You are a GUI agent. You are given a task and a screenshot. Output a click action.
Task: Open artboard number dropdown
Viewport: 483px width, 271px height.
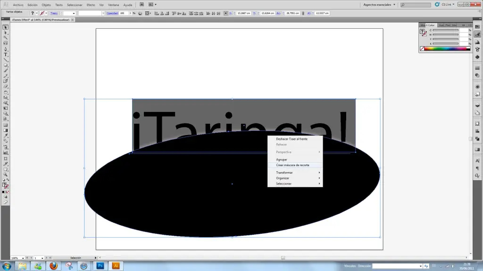(42, 258)
